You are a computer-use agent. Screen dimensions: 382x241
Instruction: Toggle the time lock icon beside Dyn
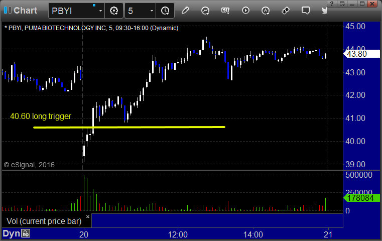pos(26,233)
